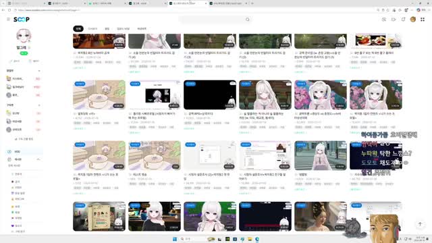Collapse the board section chevron in sidebar
The width and height of the screenshot is (432, 243).
pos(38,159)
